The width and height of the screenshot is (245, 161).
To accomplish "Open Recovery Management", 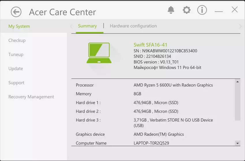I will (31, 97).
